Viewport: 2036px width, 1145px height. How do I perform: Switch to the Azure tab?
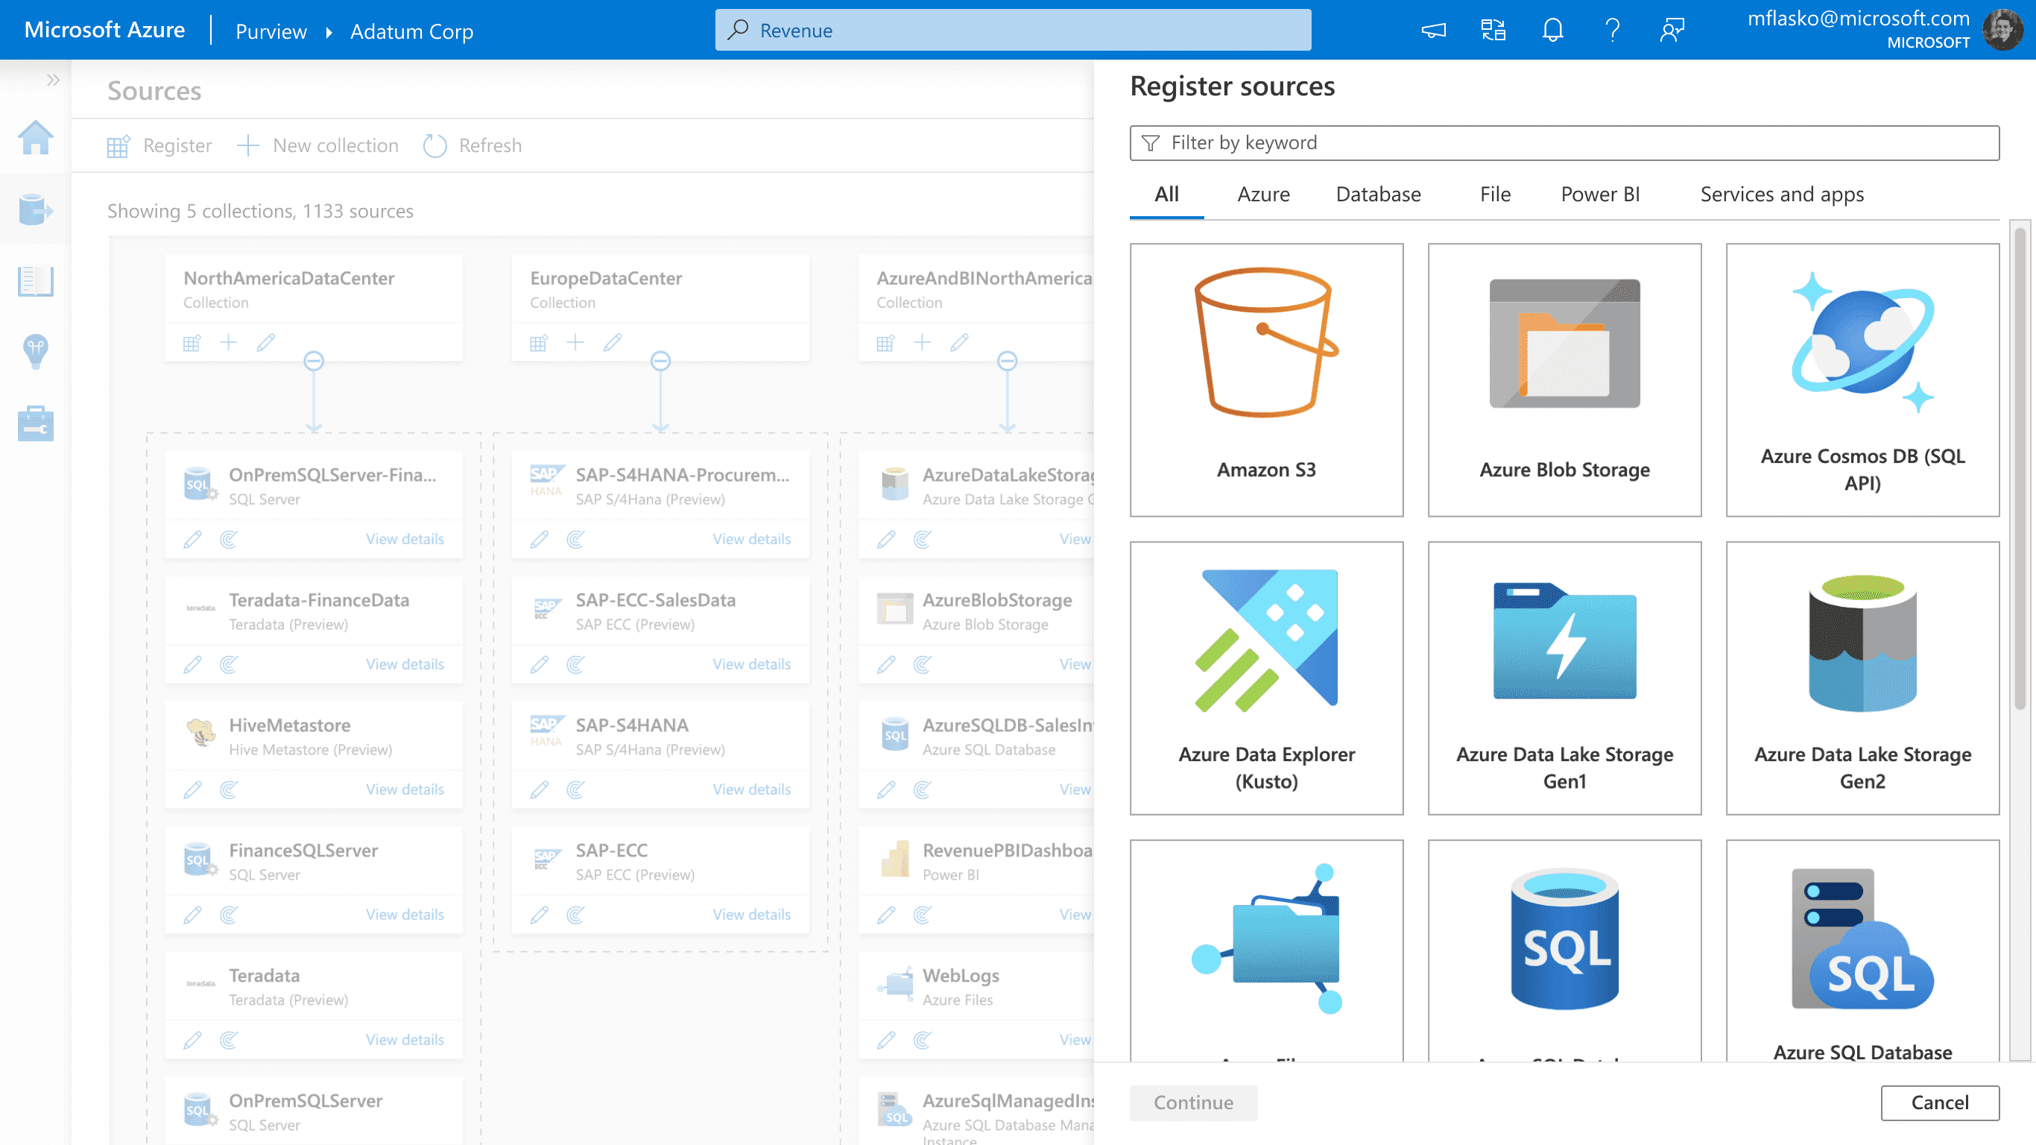[1263, 194]
